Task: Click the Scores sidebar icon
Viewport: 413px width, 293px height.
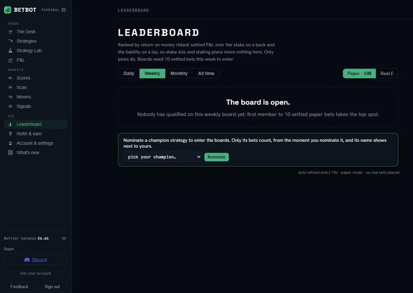Action: 10,78
